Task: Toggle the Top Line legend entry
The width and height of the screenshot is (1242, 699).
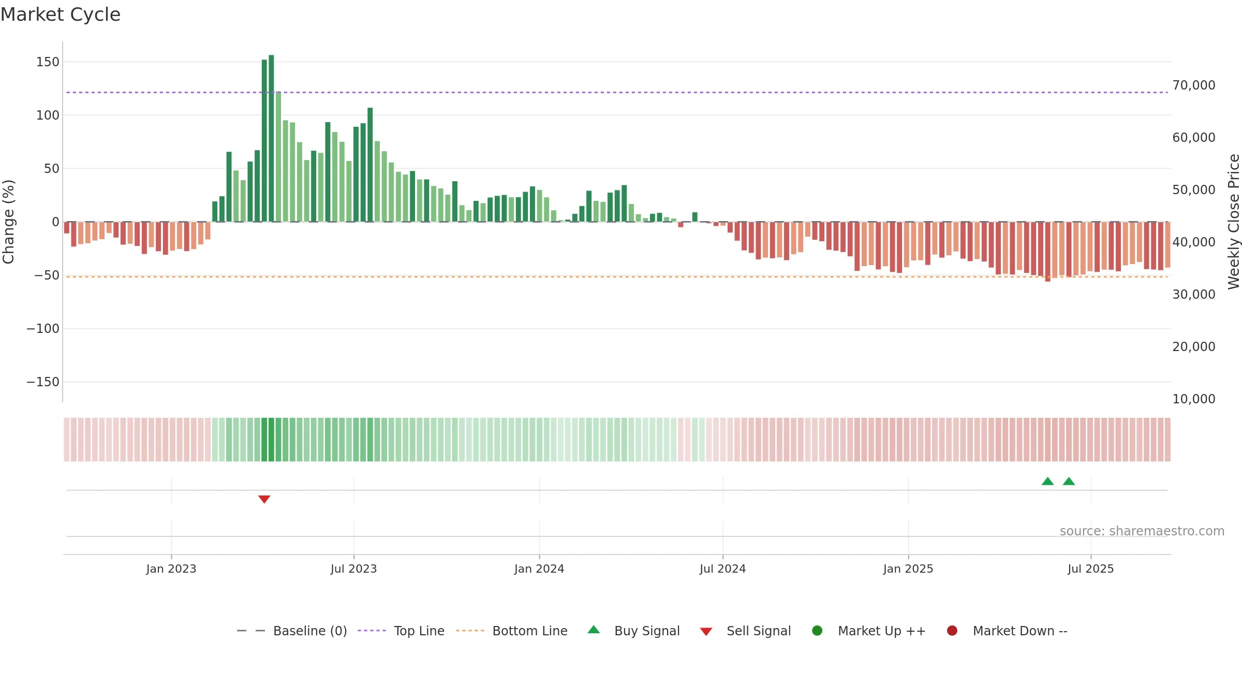Action: click(401, 631)
